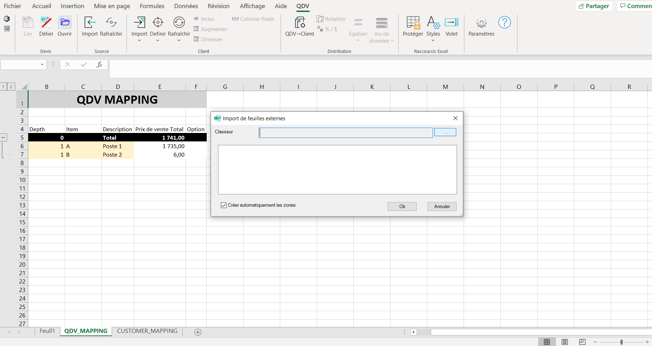Click the % / $ distribution option
652x346 pixels.
pyautogui.click(x=327, y=29)
